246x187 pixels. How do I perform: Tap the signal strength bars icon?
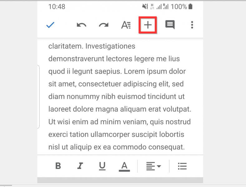click(x=159, y=7)
